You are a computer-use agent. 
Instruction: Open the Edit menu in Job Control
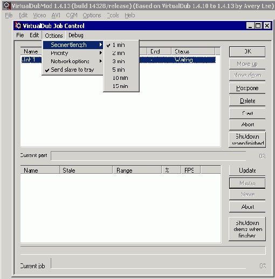coord(34,35)
